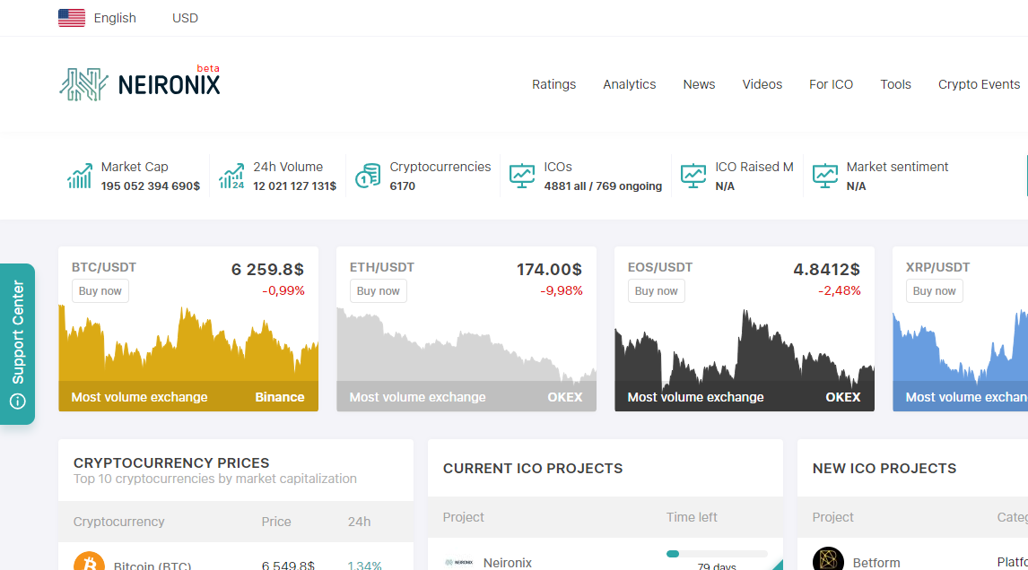Viewport: 1028px width, 570px height.
Task: Open the USD currency selector
Action: pyautogui.click(x=185, y=18)
